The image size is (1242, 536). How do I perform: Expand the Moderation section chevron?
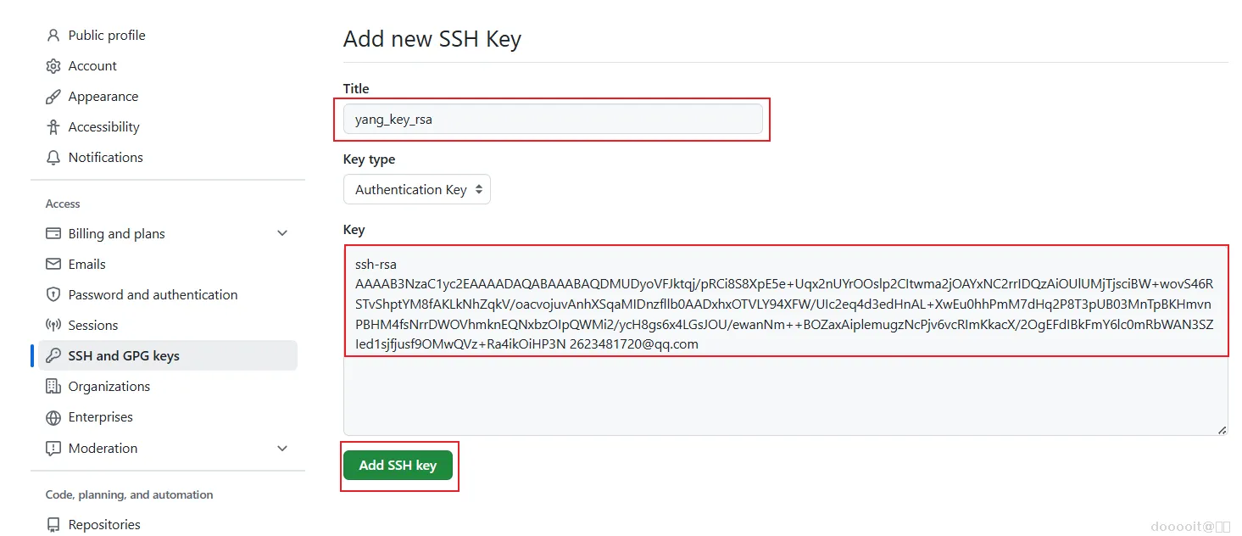[x=282, y=449]
